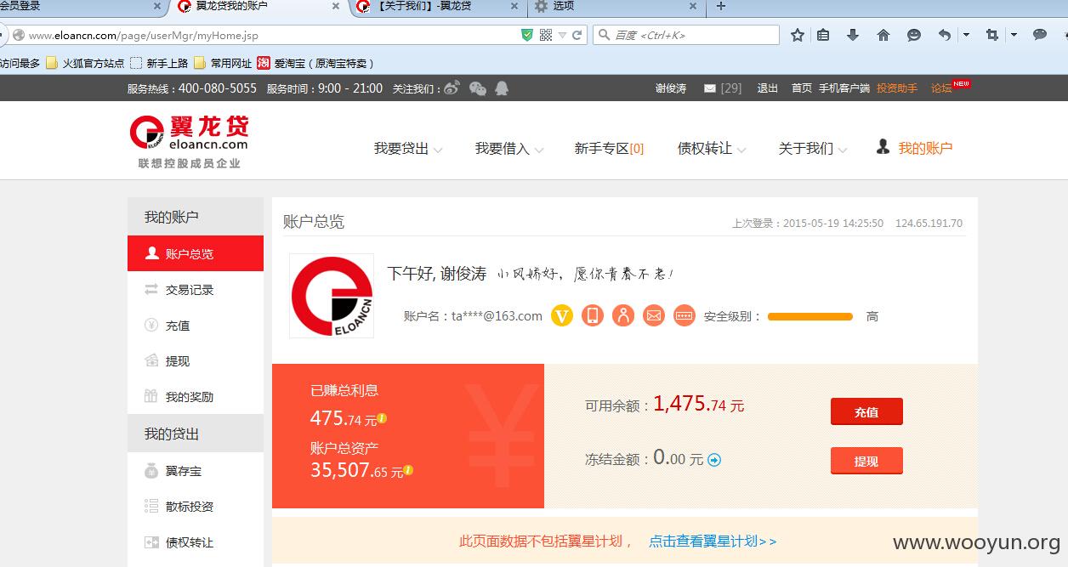
Task: Open 新手专区 navigation item
Action: [609, 149]
